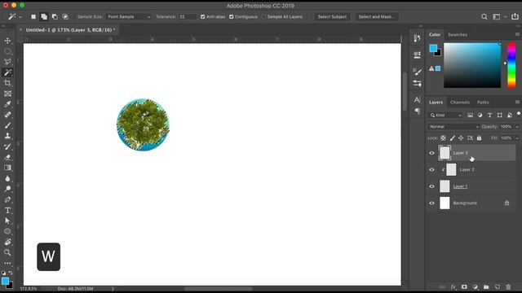This screenshot has height=293, width=522.
Task: Open the Color panel options menu
Action: pos(517,34)
